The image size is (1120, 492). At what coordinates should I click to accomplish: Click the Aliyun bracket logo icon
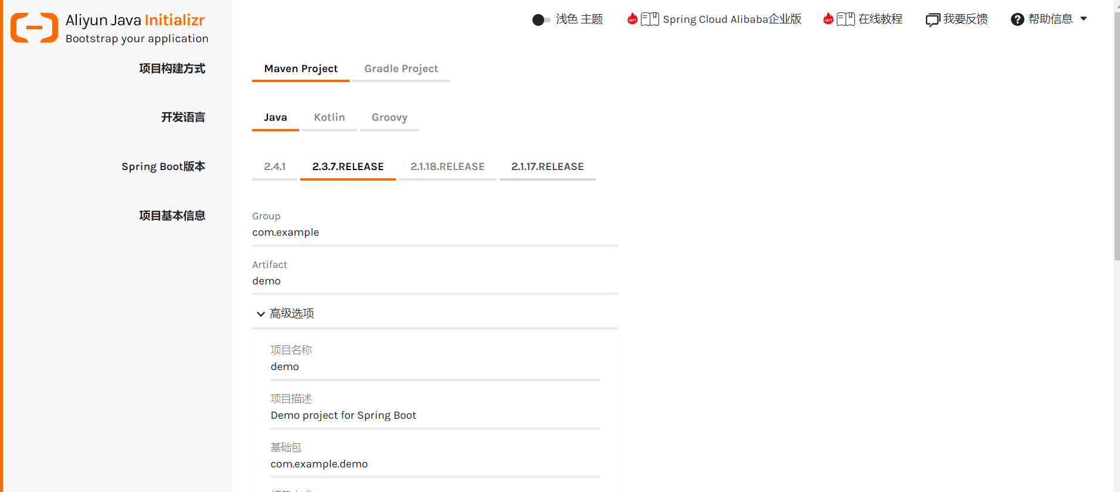[35, 28]
